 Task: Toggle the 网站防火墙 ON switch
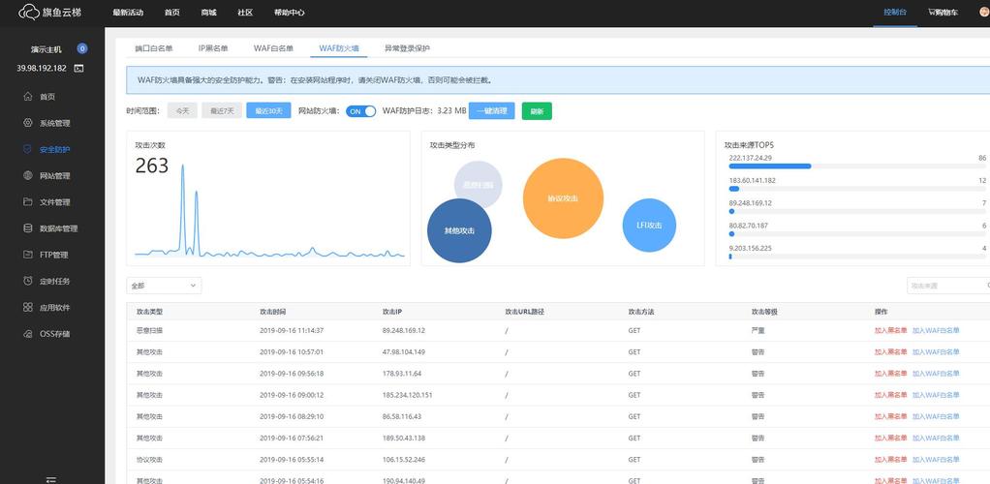pyautogui.click(x=360, y=111)
